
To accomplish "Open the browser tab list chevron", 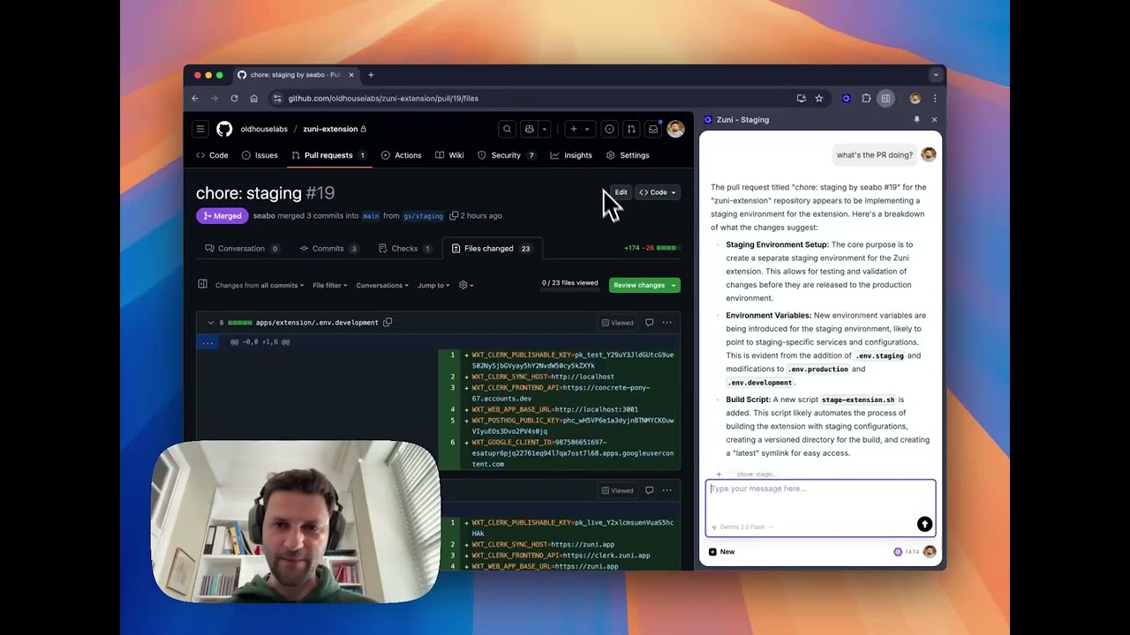I will click(x=935, y=75).
